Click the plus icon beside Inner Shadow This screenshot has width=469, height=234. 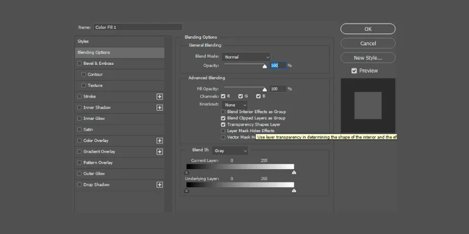pos(159,108)
